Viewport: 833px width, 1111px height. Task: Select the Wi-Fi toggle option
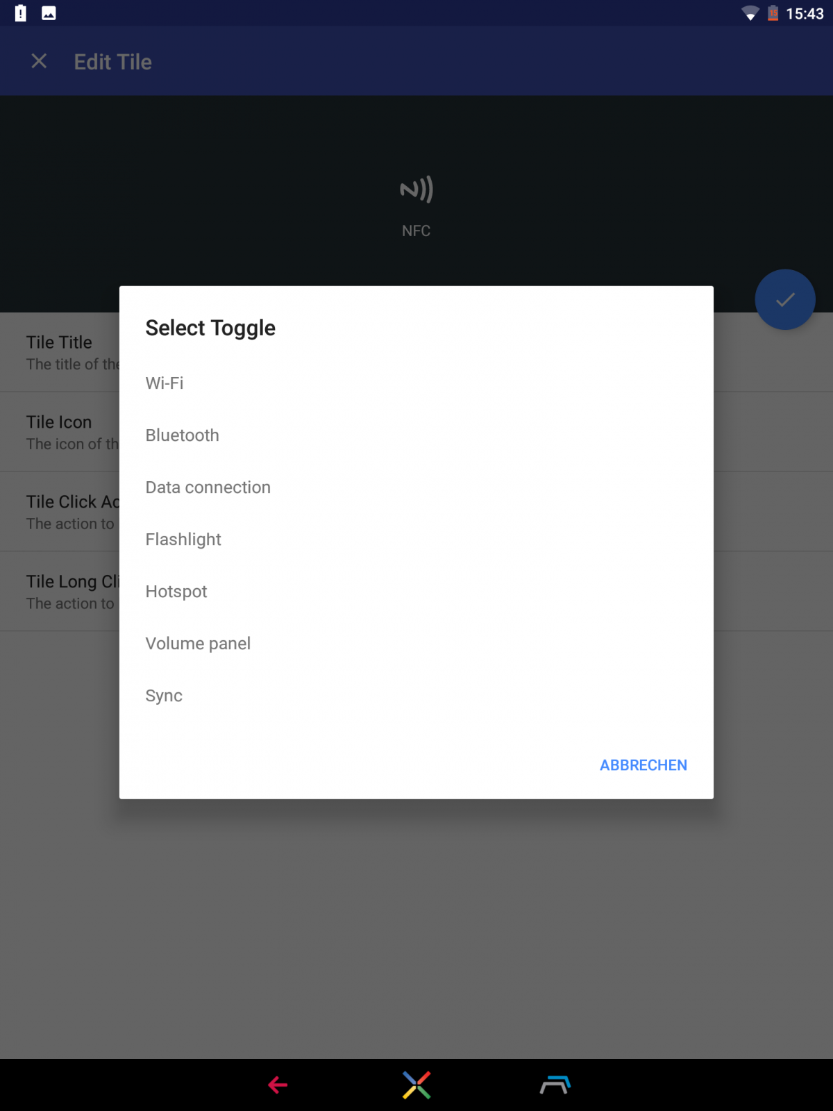point(416,383)
